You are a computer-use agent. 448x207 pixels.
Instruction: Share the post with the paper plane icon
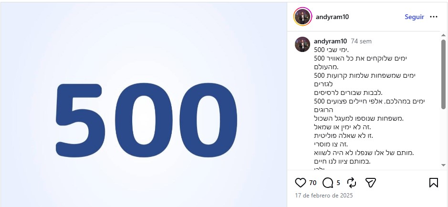pyautogui.click(x=371, y=183)
